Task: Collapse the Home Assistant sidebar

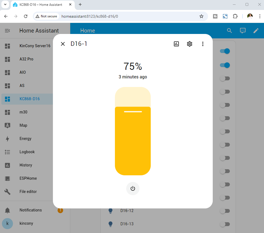Action: tap(7, 31)
